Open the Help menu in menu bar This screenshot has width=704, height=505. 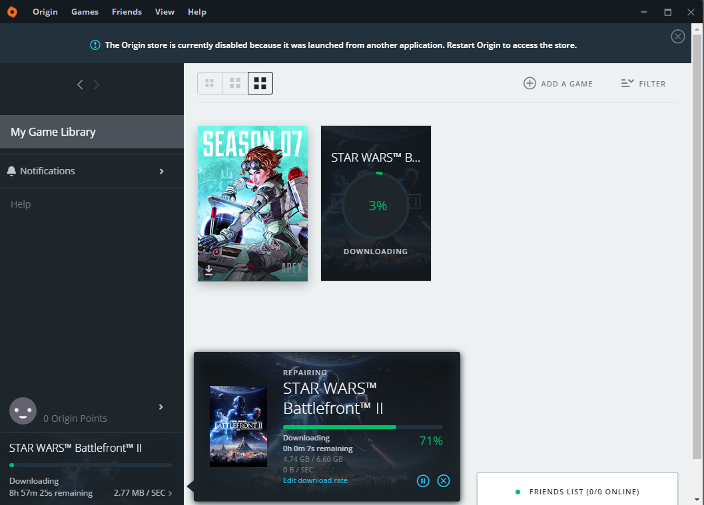pos(196,12)
